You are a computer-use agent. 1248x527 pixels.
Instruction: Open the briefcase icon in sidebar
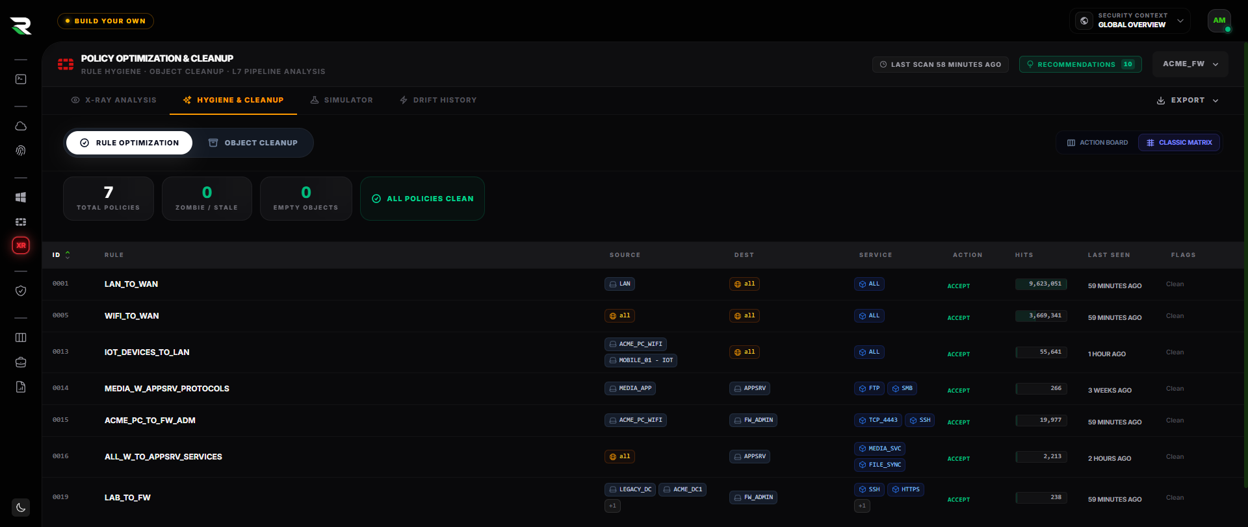pos(21,362)
